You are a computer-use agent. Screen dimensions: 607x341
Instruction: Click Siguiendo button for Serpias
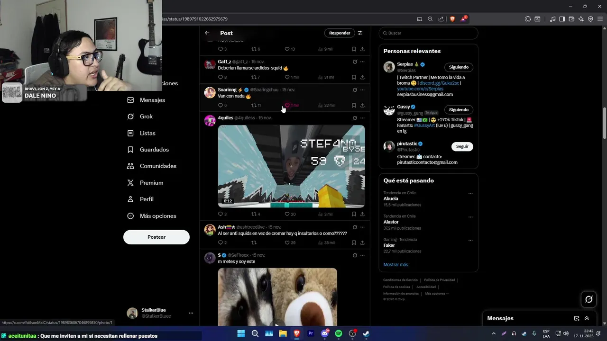click(x=459, y=67)
